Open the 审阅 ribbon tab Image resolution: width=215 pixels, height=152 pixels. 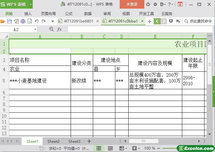(107, 14)
